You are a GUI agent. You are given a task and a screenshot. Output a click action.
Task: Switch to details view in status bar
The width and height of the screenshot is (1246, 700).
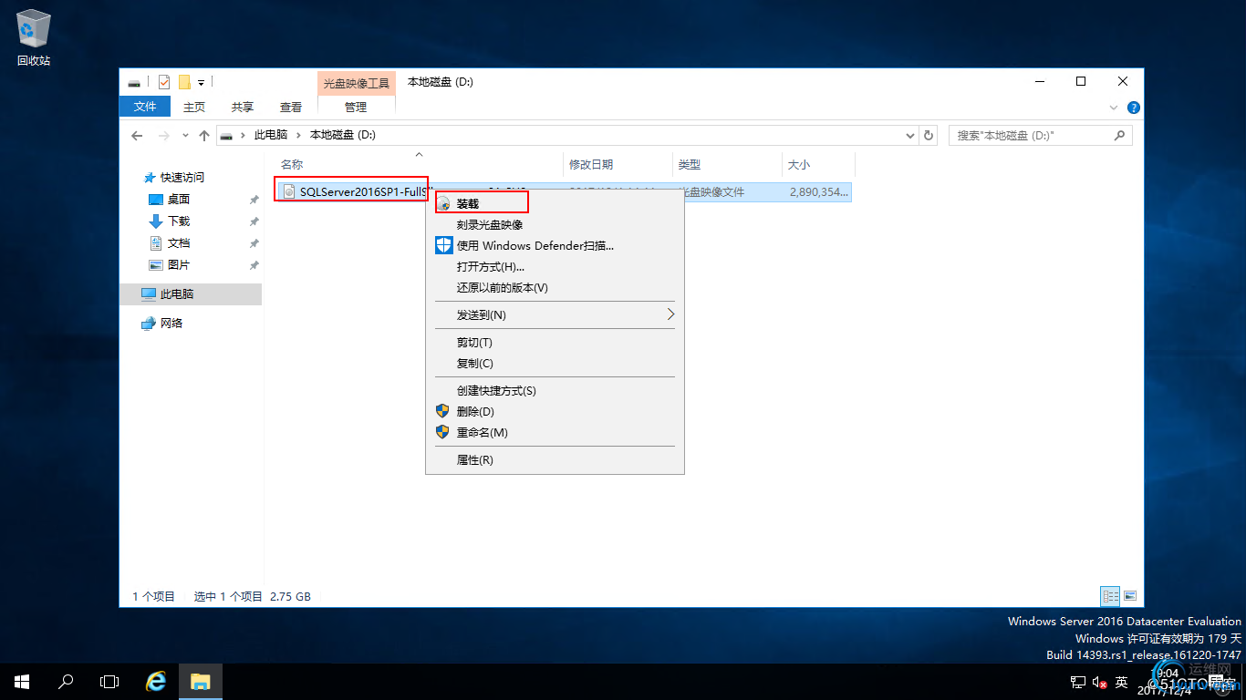pyautogui.click(x=1111, y=596)
